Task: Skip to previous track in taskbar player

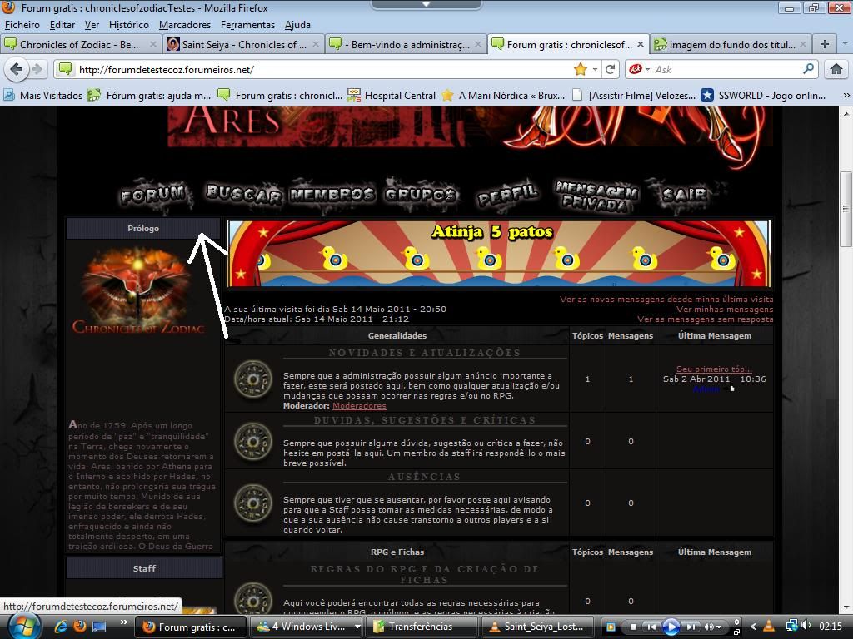Action: (x=651, y=627)
